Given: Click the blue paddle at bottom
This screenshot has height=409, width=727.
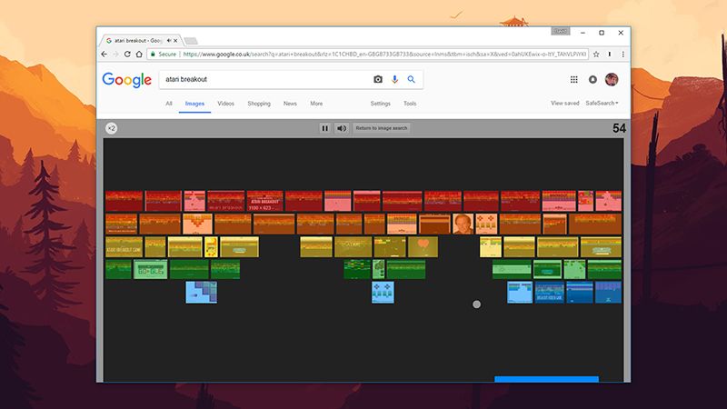Looking at the screenshot, I should (546, 379).
